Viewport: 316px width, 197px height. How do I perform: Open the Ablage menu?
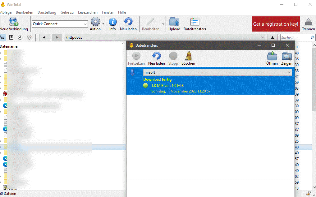[x=6, y=12]
